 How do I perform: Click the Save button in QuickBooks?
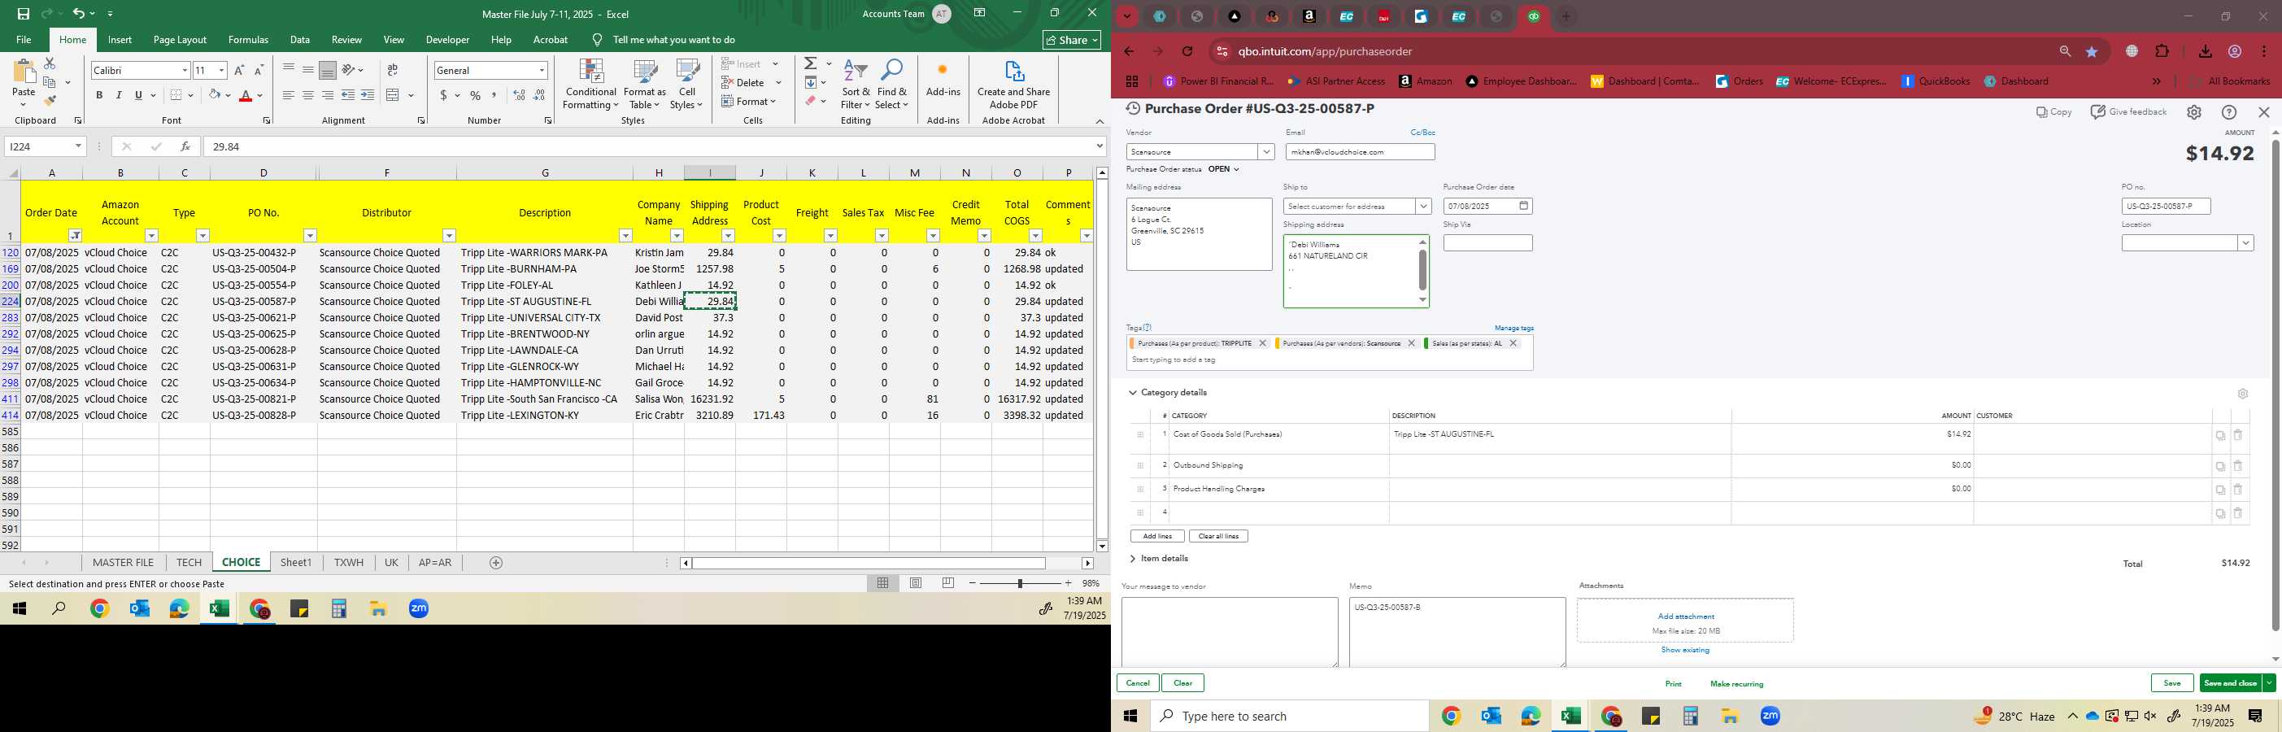click(x=2172, y=682)
